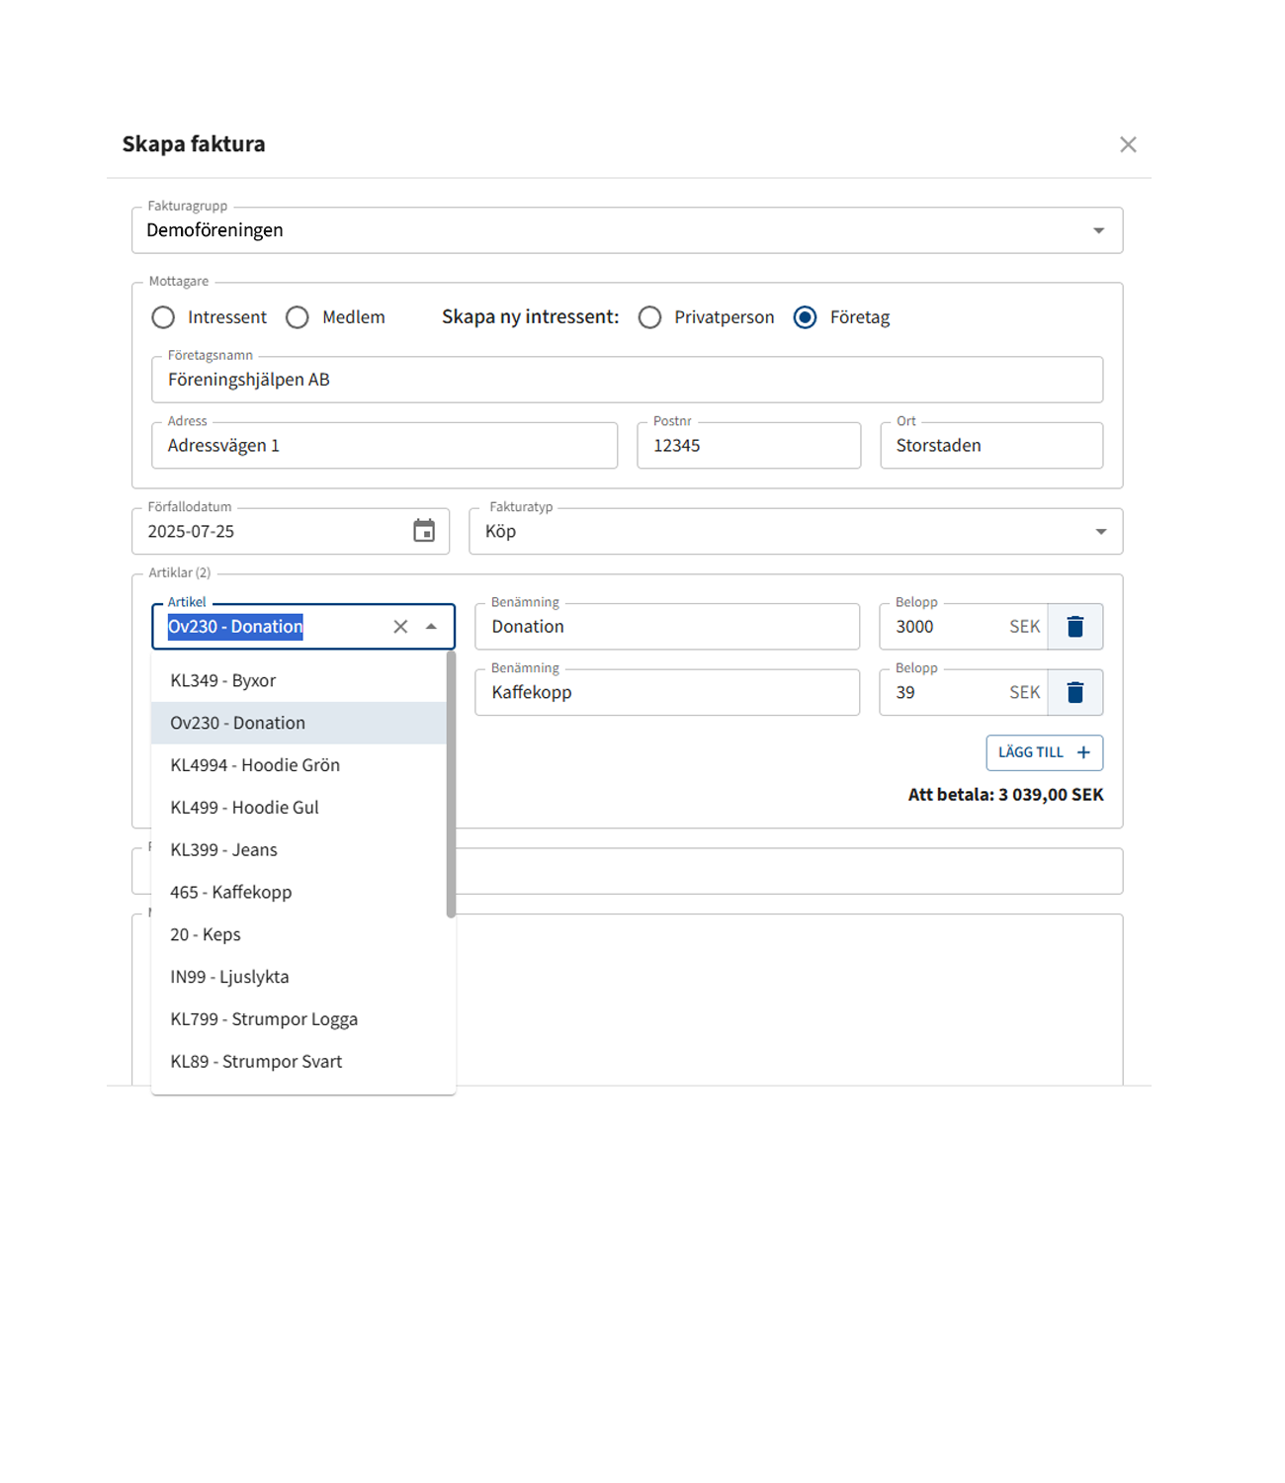Select 465 - Kaffekopp from the list
Image resolution: width=1285 pixels, height=1483 pixels.
point(231,893)
